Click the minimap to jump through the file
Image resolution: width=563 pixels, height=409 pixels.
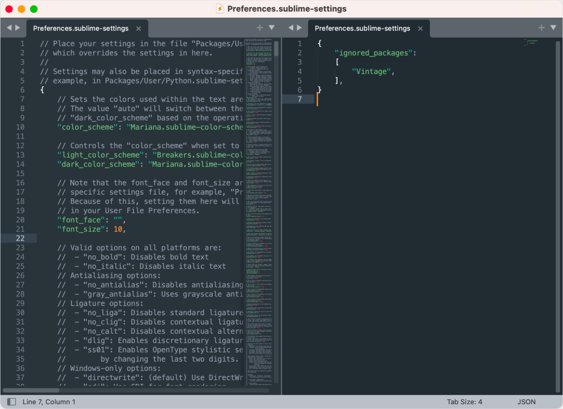click(259, 195)
